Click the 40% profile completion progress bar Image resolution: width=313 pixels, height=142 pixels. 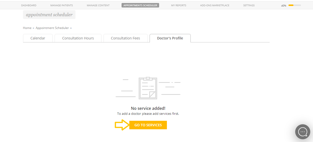295,5
